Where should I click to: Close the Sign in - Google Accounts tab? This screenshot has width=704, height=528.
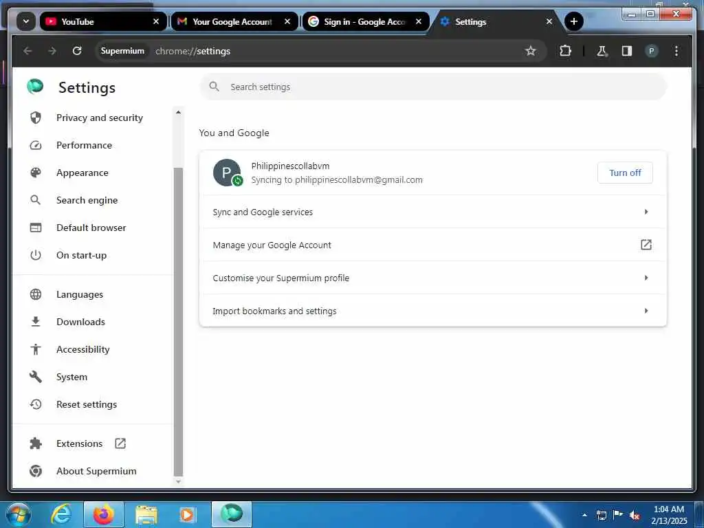419,21
